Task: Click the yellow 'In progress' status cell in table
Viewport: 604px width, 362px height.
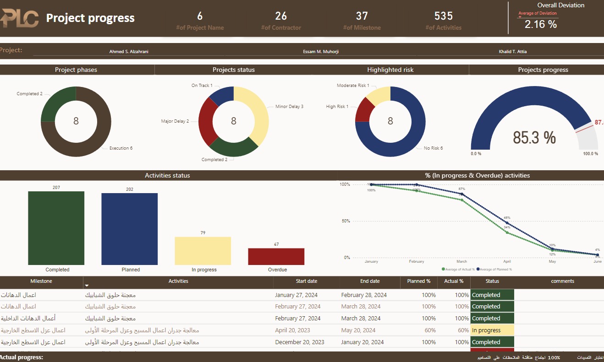Action: click(492, 330)
